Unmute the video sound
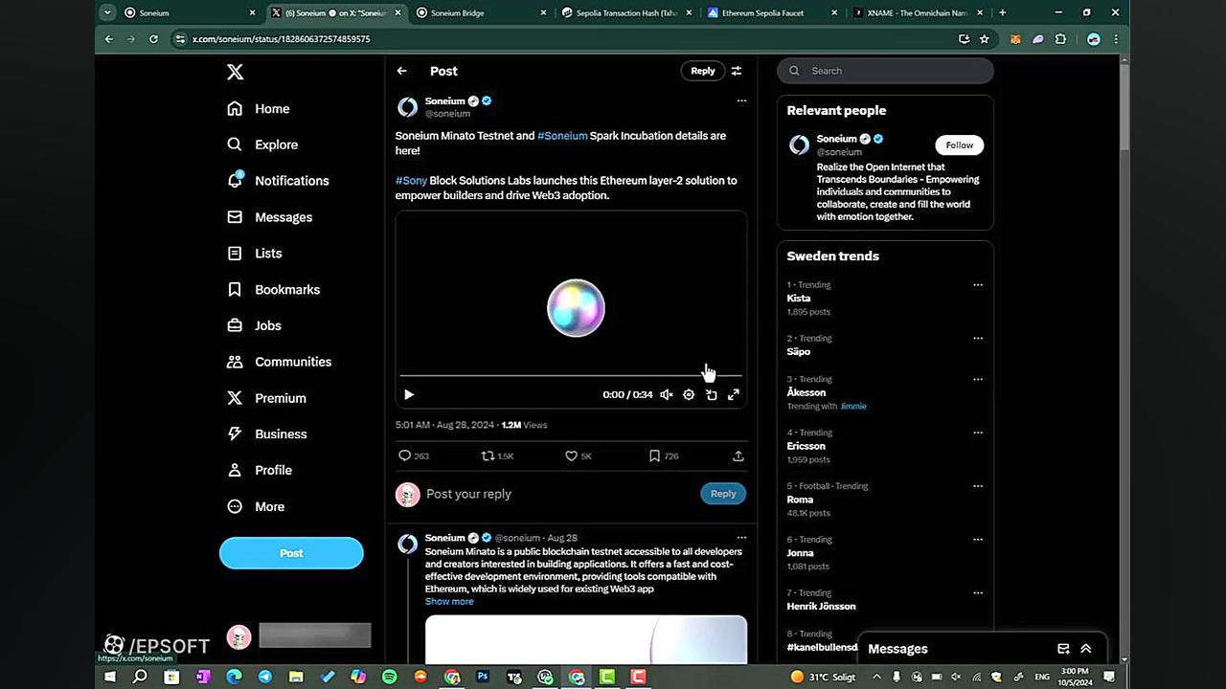The image size is (1226, 689). pyautogui.click(x=667, y=394)
